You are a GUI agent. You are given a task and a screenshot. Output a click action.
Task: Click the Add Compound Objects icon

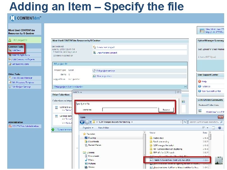pyautogui.click(x=10, y=59)
